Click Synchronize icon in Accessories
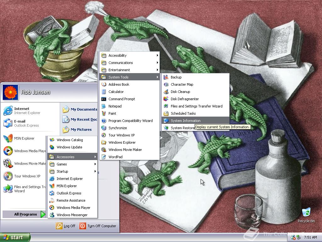 pos(104,128)
